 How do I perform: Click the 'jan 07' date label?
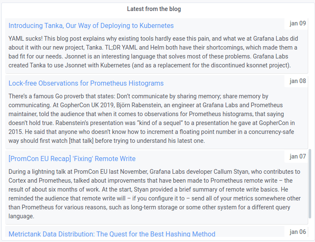(298, 156)
